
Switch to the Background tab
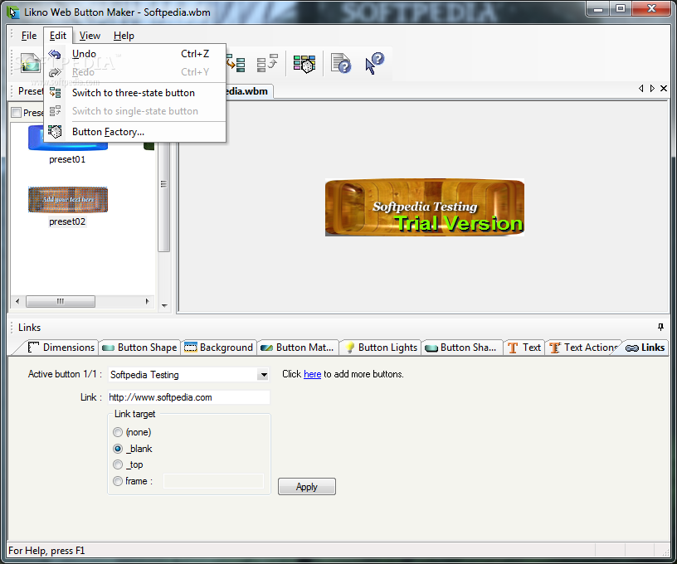218,348
